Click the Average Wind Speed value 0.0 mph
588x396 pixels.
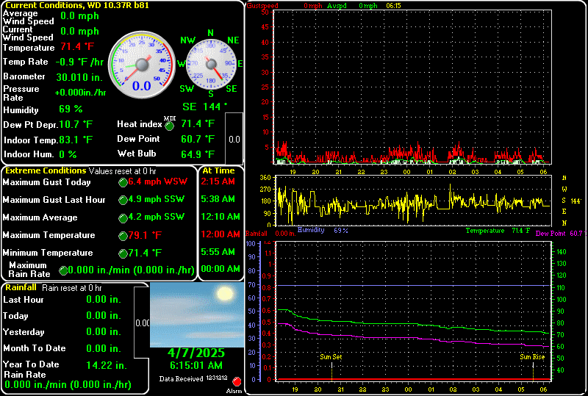(x=80, y=15)
